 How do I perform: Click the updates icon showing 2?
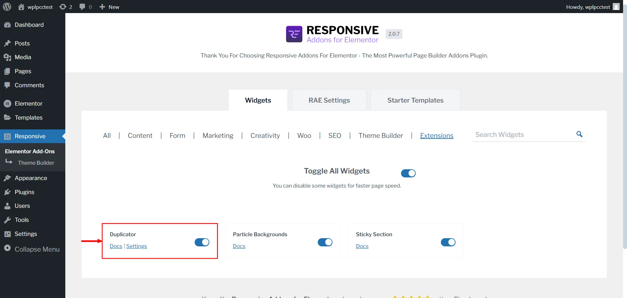63,7
